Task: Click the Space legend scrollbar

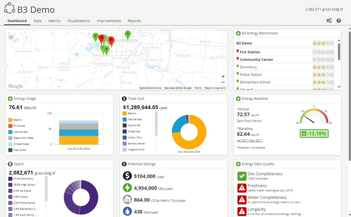Action: click(x=46, y=189)
